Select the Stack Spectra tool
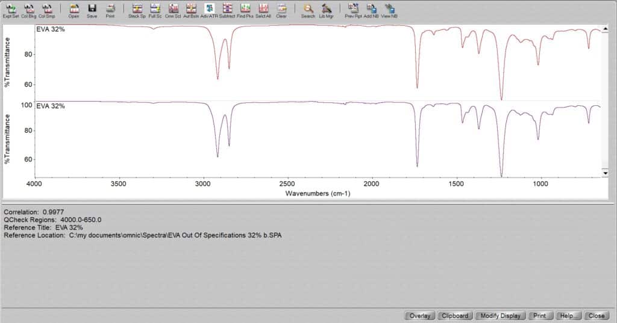This screenshot has height=323, width=617. 137,10
